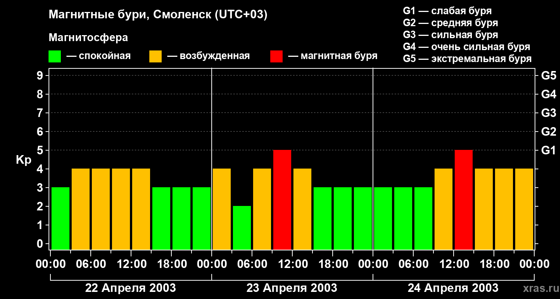The height and width of the screenshot is (299, 560).
Task: Click the red Kp 5 bar on 23 April
Action: pos(282,200)
